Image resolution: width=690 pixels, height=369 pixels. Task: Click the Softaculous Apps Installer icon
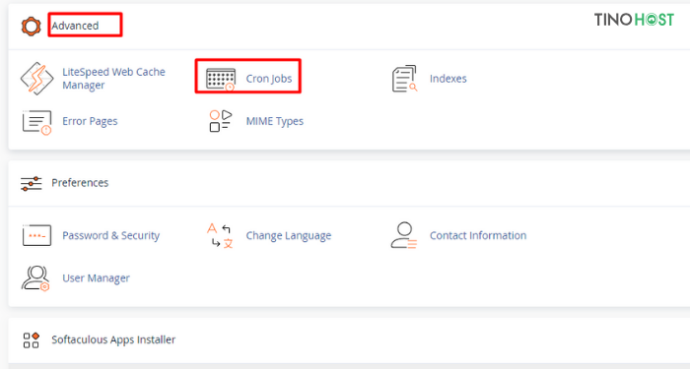(32, 340)
